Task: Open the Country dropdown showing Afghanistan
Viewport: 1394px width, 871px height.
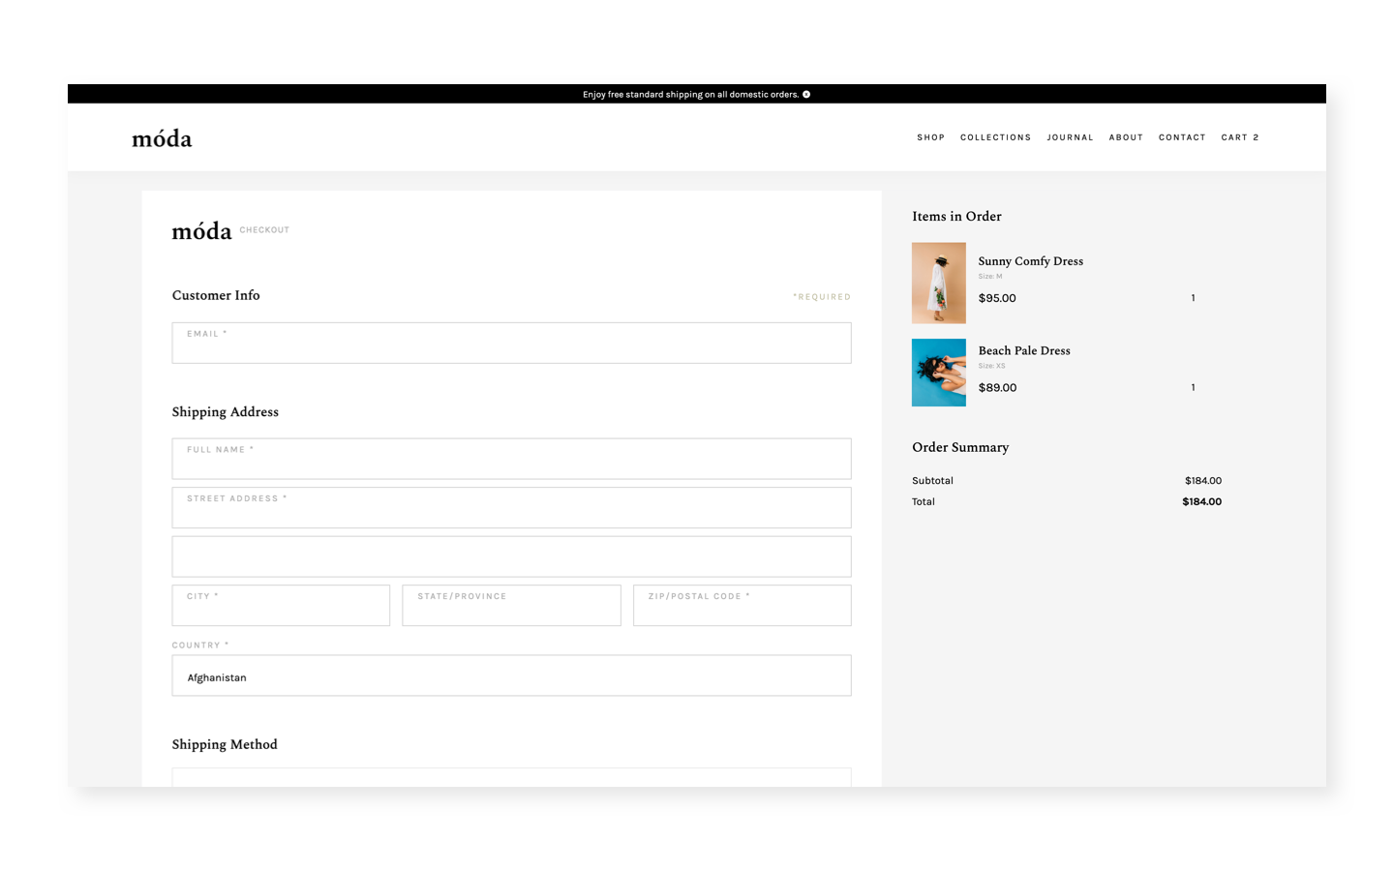Action: click(511, 676)
